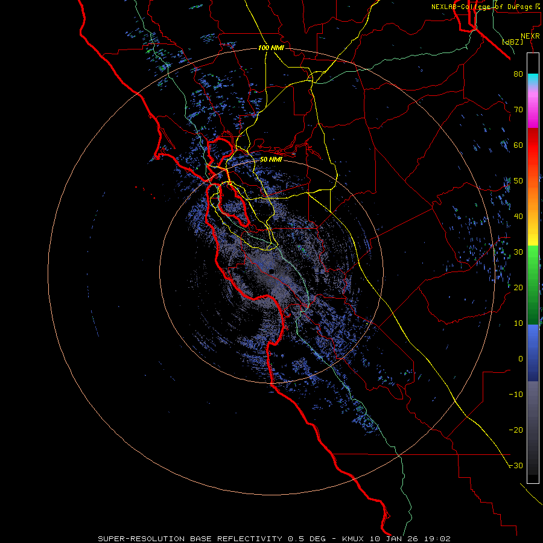
Task: Select the cyan segment of the color bar
Action: tap(533, 80)
